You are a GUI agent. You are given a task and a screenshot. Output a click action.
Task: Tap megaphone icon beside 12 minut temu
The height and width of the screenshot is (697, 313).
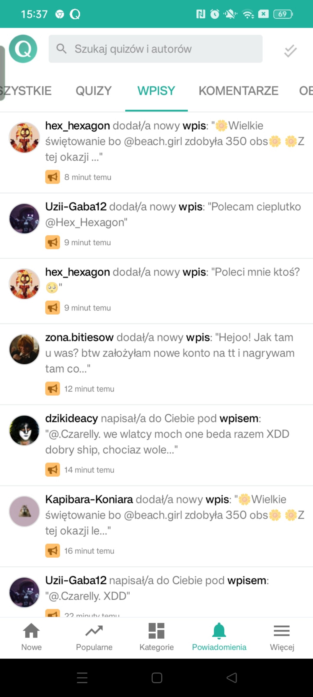pyautogui.click(x=53, y=389)
